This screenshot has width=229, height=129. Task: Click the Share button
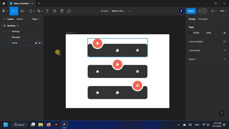[x=191, y=11]
